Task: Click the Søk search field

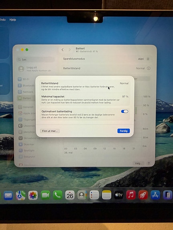Action: click(36, 60)
